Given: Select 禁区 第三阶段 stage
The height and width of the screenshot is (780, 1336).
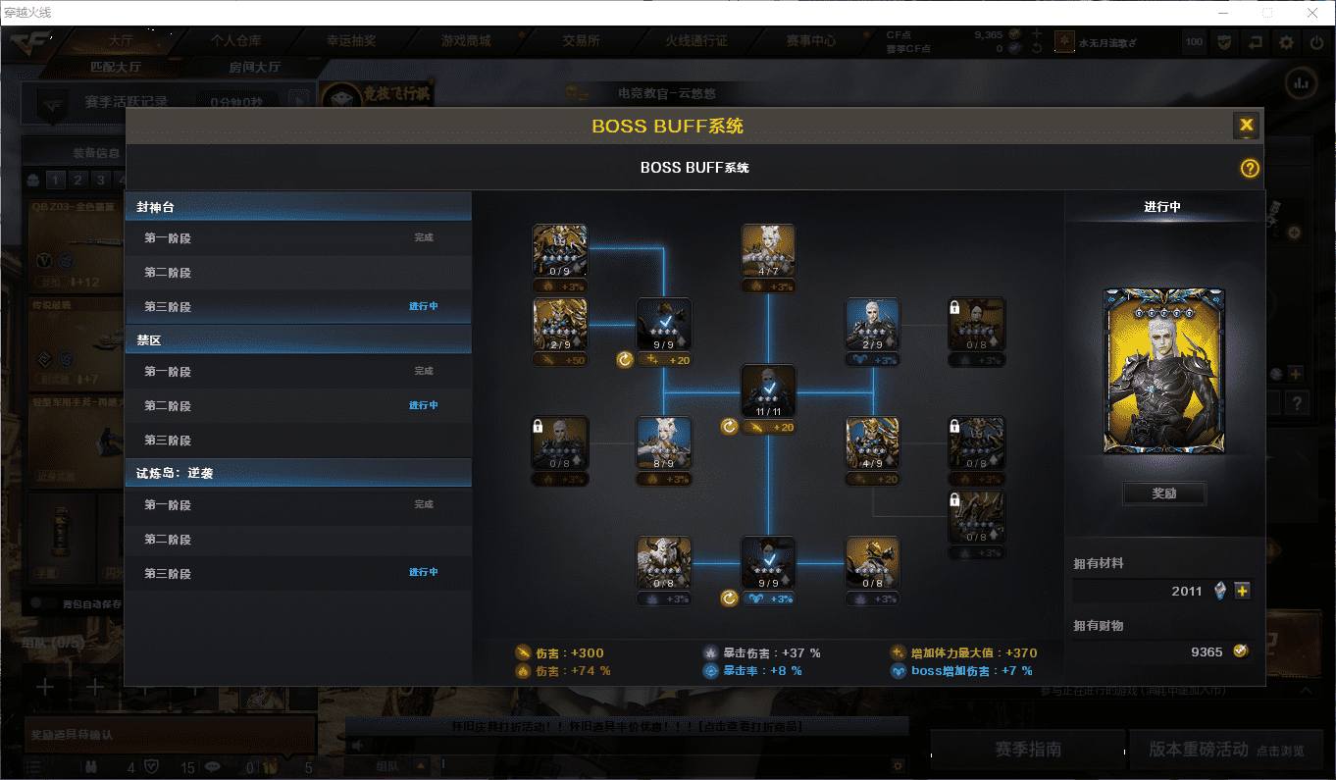Looking at the screenshot, I should (x=298, y=440).
